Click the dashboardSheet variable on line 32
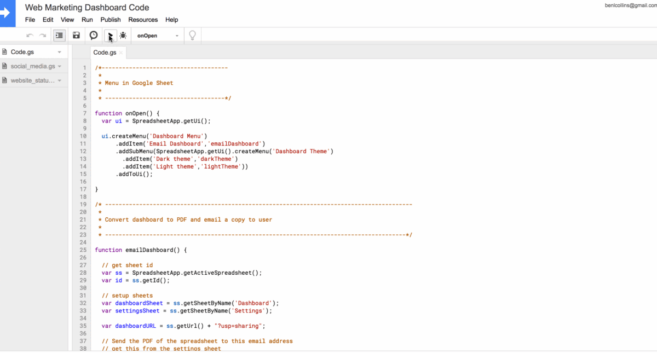The image size is (657, 353). coord(139,303)
